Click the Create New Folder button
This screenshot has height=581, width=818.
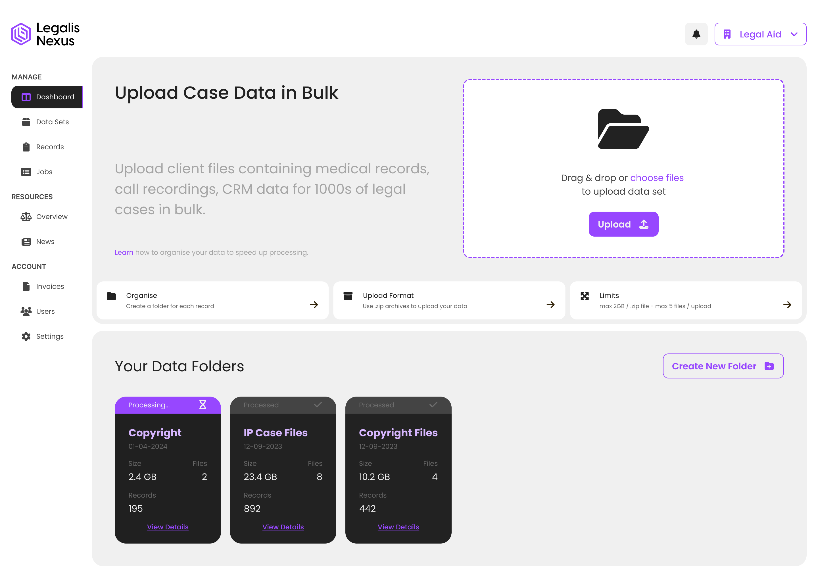coord(723,366)
